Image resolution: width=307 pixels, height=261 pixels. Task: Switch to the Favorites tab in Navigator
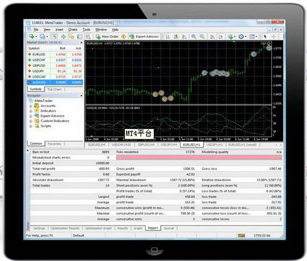pos(54,144)
